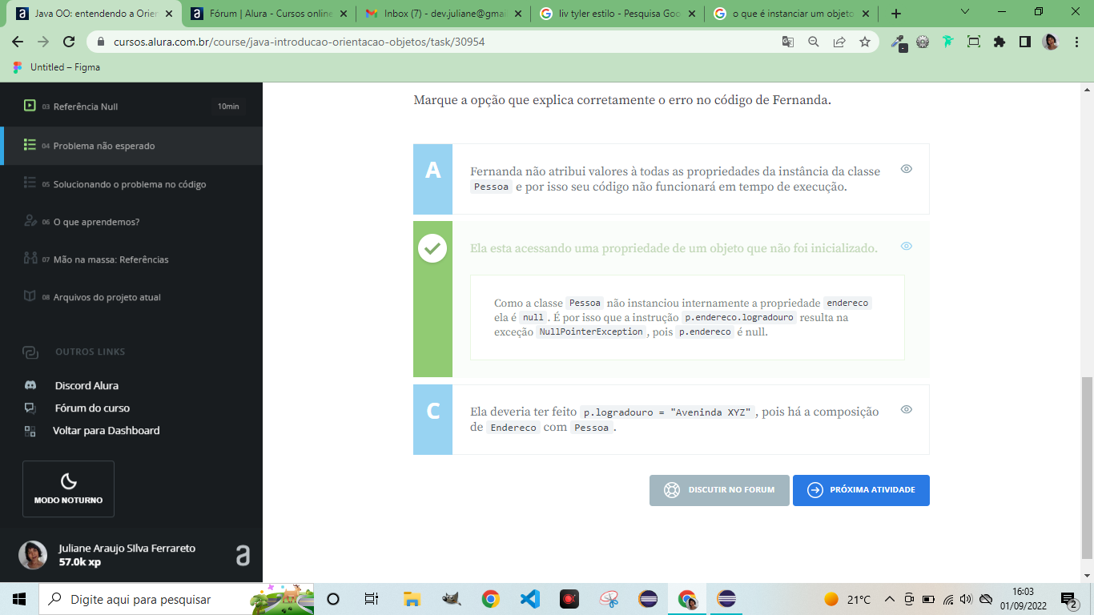Click the page vertical scrollbar
The image size is (1094, 615).
[x=1087, y=468]
